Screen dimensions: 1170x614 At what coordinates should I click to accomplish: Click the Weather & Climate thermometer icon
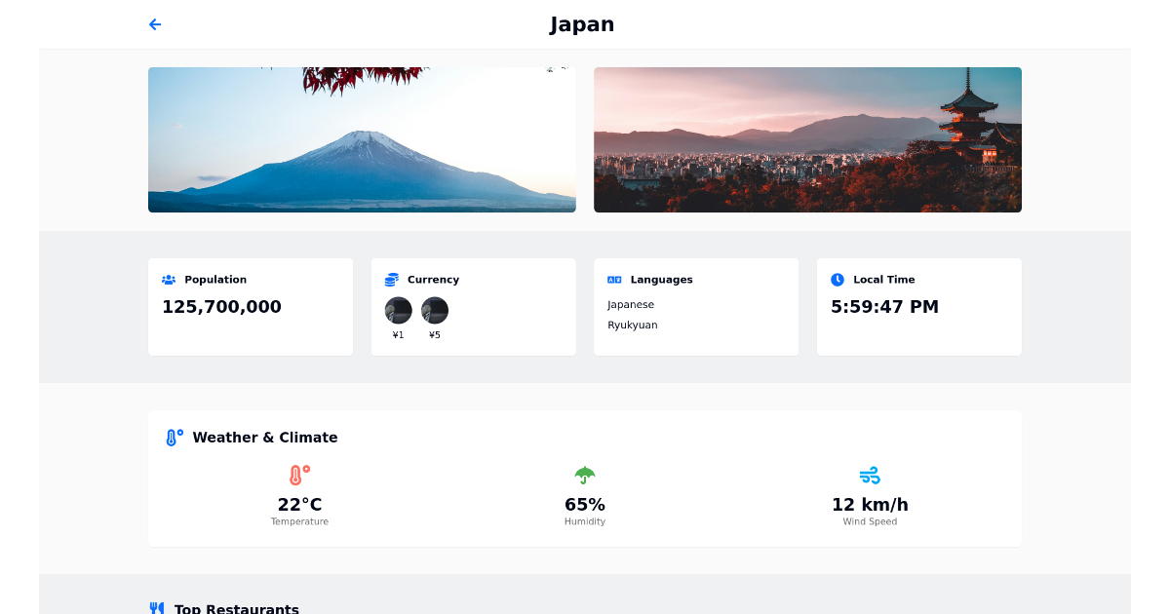[x=174, y=437]
